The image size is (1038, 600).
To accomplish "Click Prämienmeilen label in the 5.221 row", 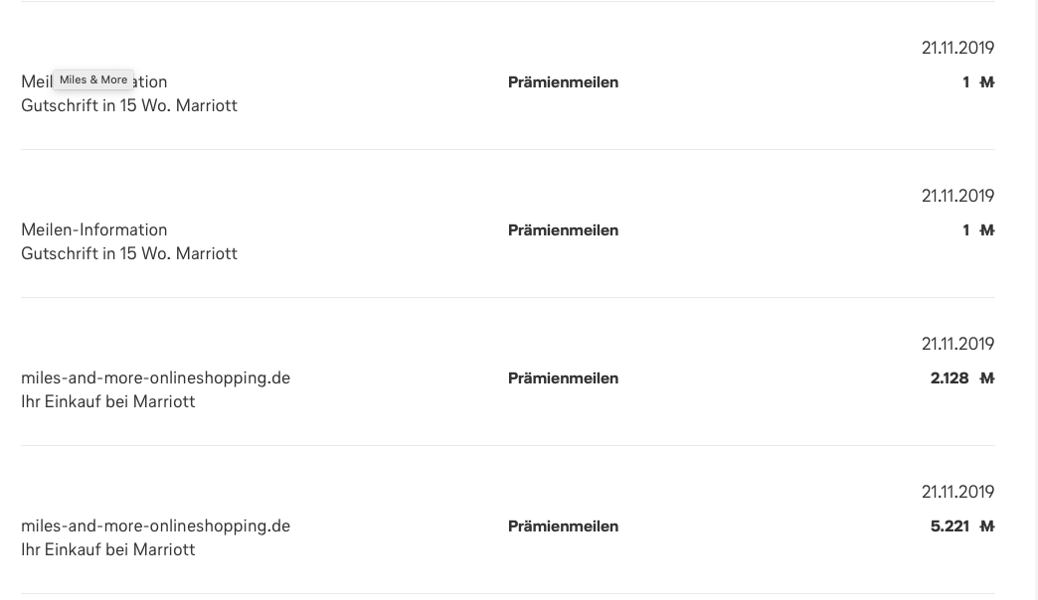I will [x=563, y=526].
